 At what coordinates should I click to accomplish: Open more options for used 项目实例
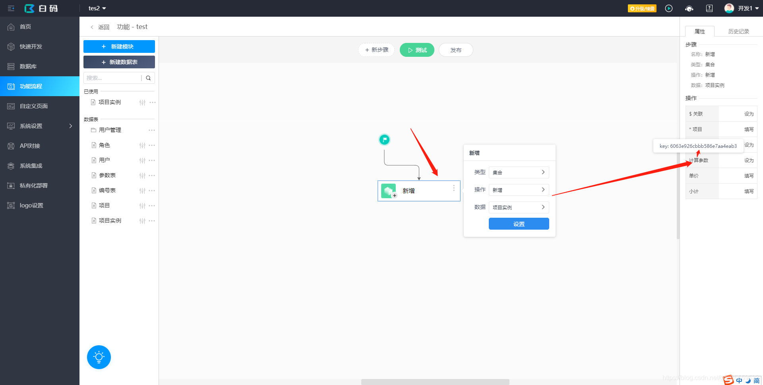coord(152,103)
